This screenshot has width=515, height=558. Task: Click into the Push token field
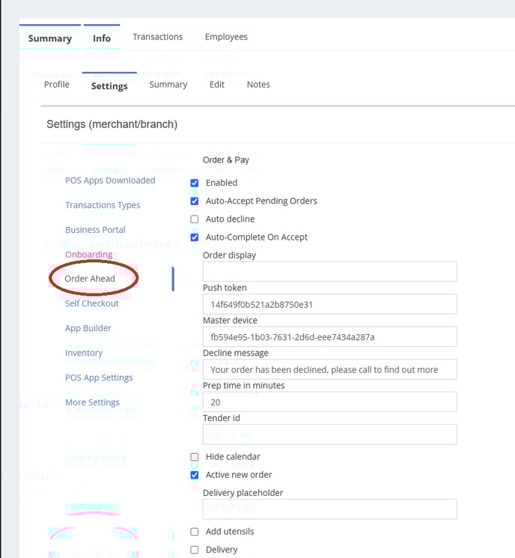click(329, 304)
